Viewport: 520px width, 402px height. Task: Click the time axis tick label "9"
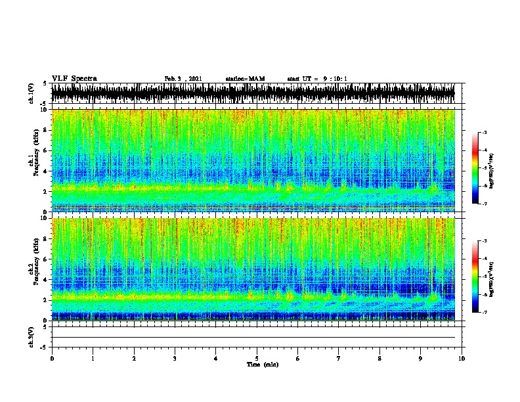point(420,359)
